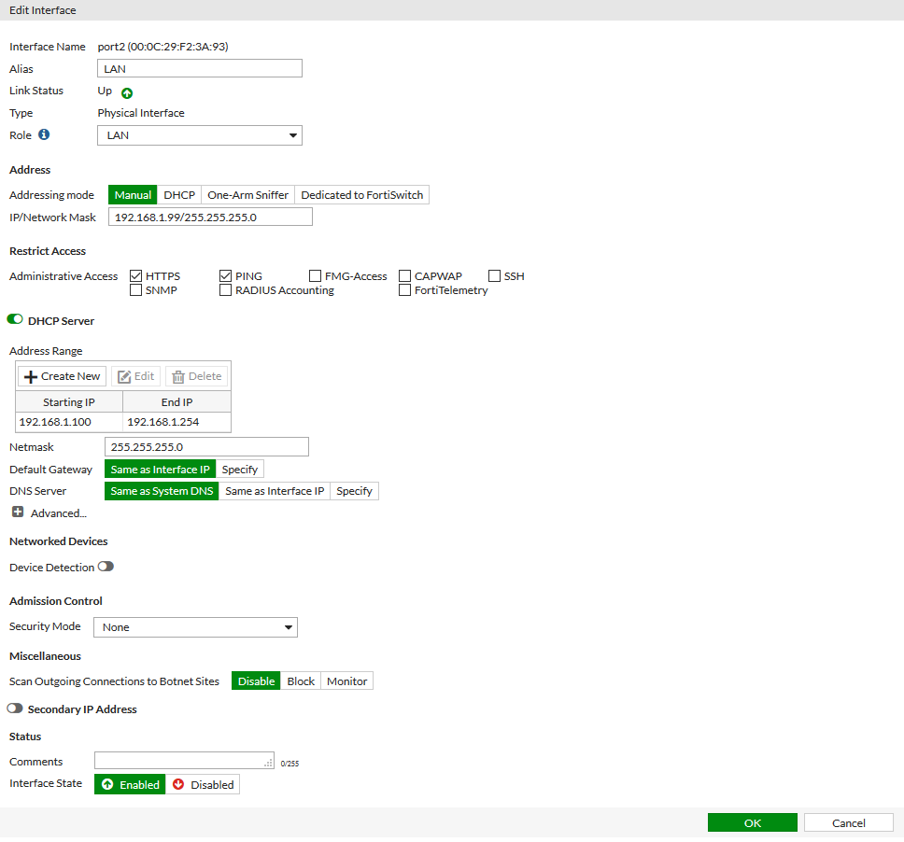Open the Security Mode dropdown
904x842 pixels.
pyautogui.click(x=195, y=627)
